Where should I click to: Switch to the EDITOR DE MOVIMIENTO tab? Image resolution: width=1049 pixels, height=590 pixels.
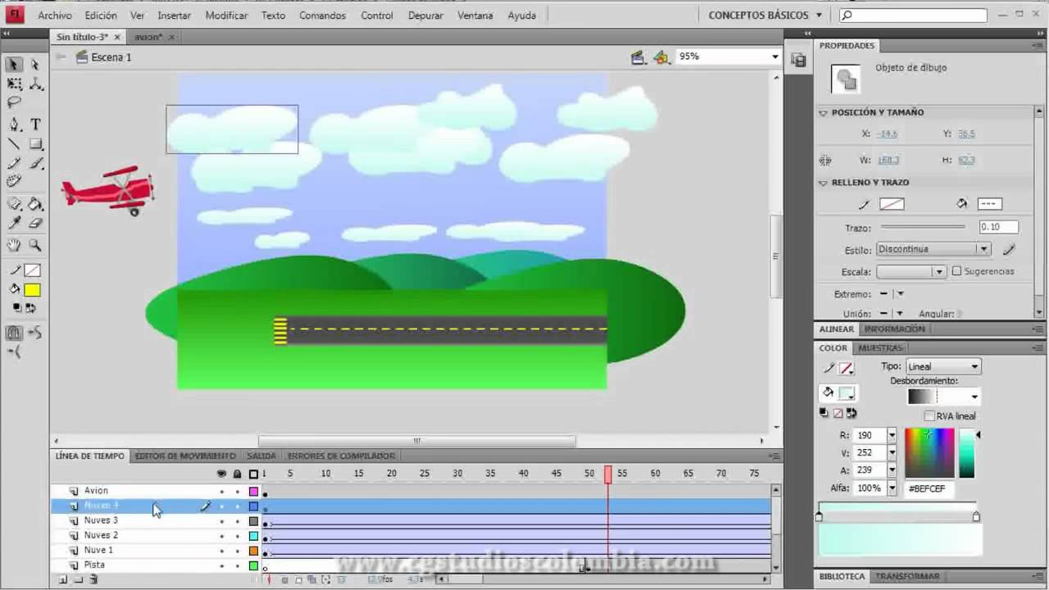click(x=185, y=456)
